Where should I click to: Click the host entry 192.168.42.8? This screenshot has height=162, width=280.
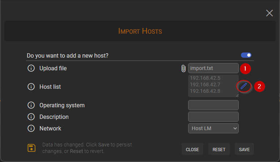[x=205, y=91]
